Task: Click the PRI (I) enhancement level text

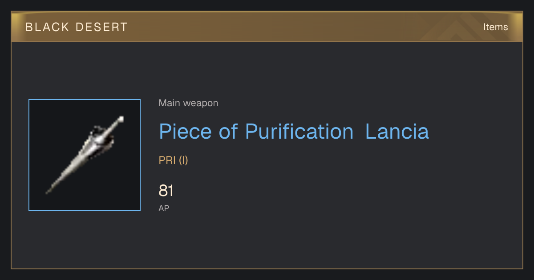Action: click(174, 160)
